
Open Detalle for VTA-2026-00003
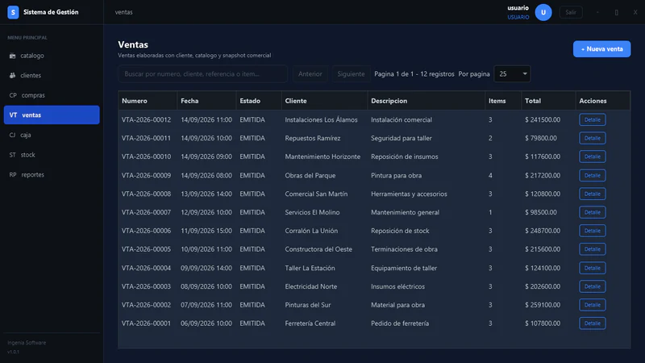click(593, 286)
